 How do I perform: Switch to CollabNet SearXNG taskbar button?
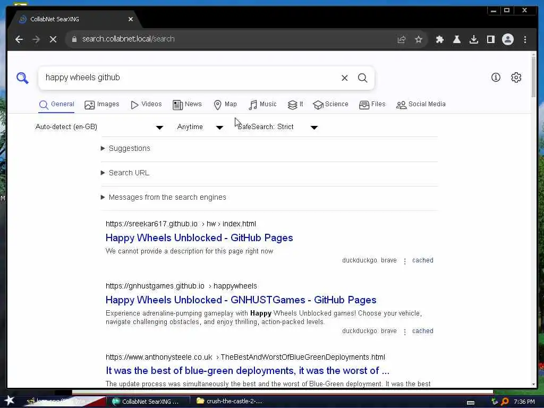(148, 402)
